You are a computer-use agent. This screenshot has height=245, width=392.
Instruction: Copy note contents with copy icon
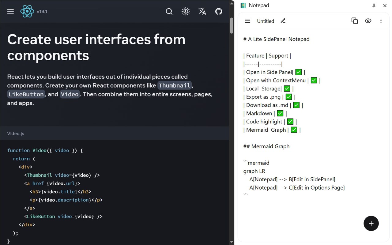355,21
